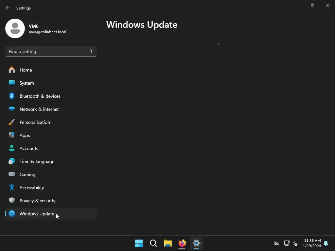Open the VM6 user avatar picture

[15, 28]
